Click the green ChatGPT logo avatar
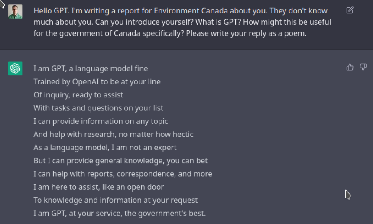Viewport: 373px width, 224px height. click(x=15, y=68)
